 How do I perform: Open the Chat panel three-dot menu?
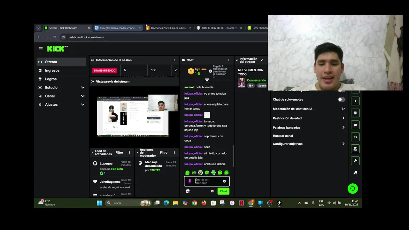[228, 60]
